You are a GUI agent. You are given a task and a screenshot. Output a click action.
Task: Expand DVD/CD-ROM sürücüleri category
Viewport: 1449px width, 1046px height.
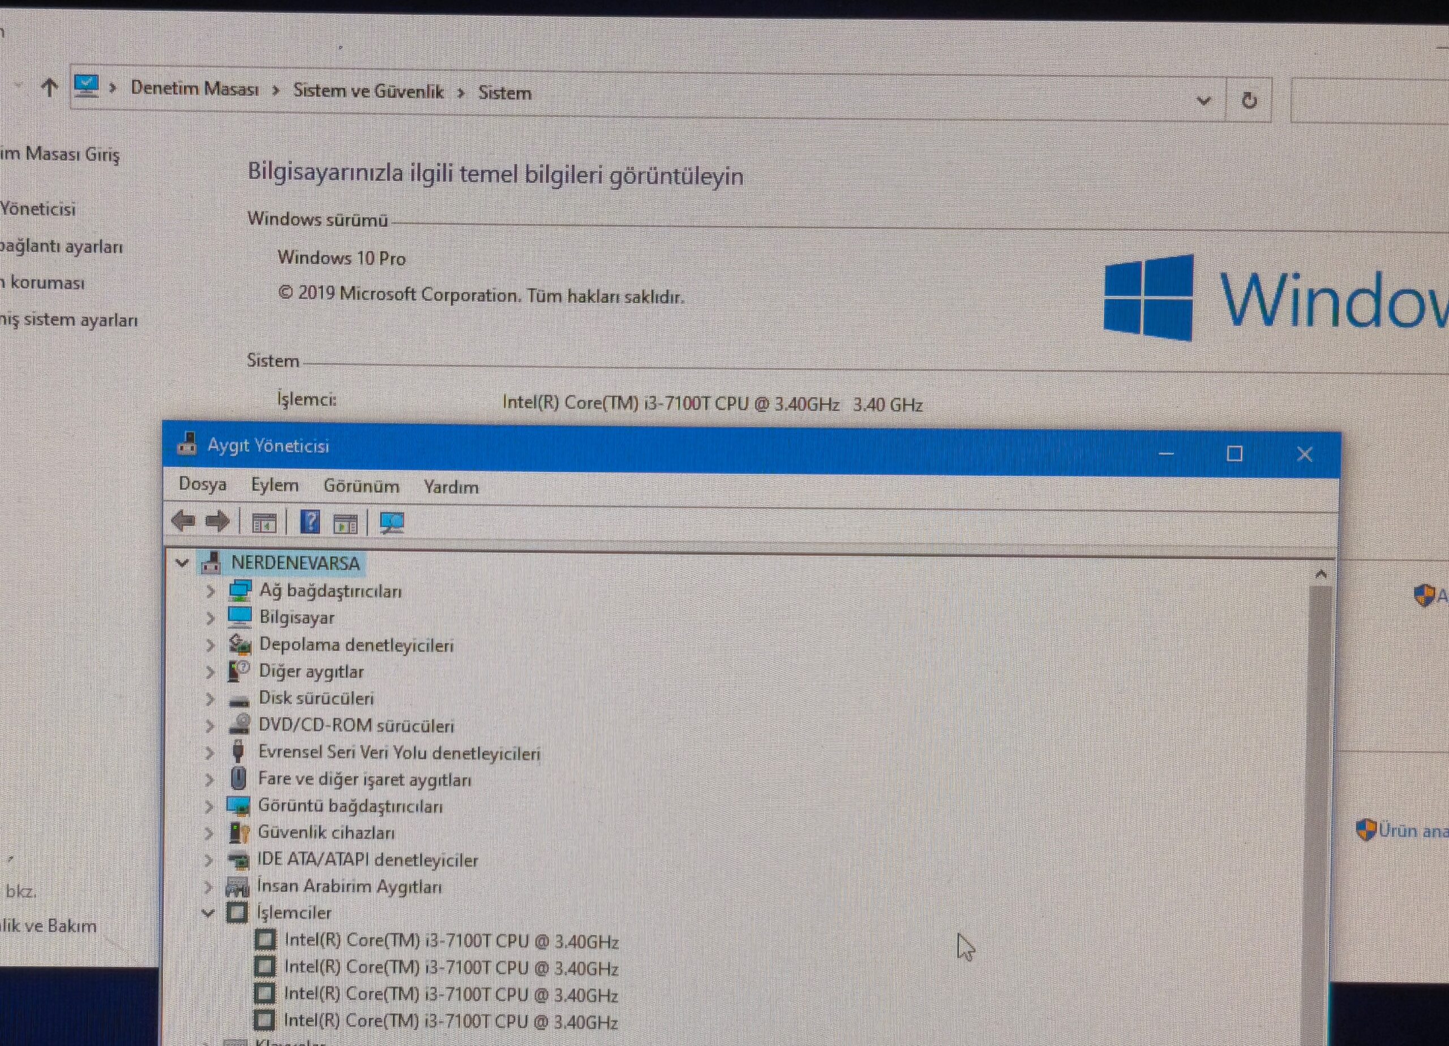tap(209, 725)
